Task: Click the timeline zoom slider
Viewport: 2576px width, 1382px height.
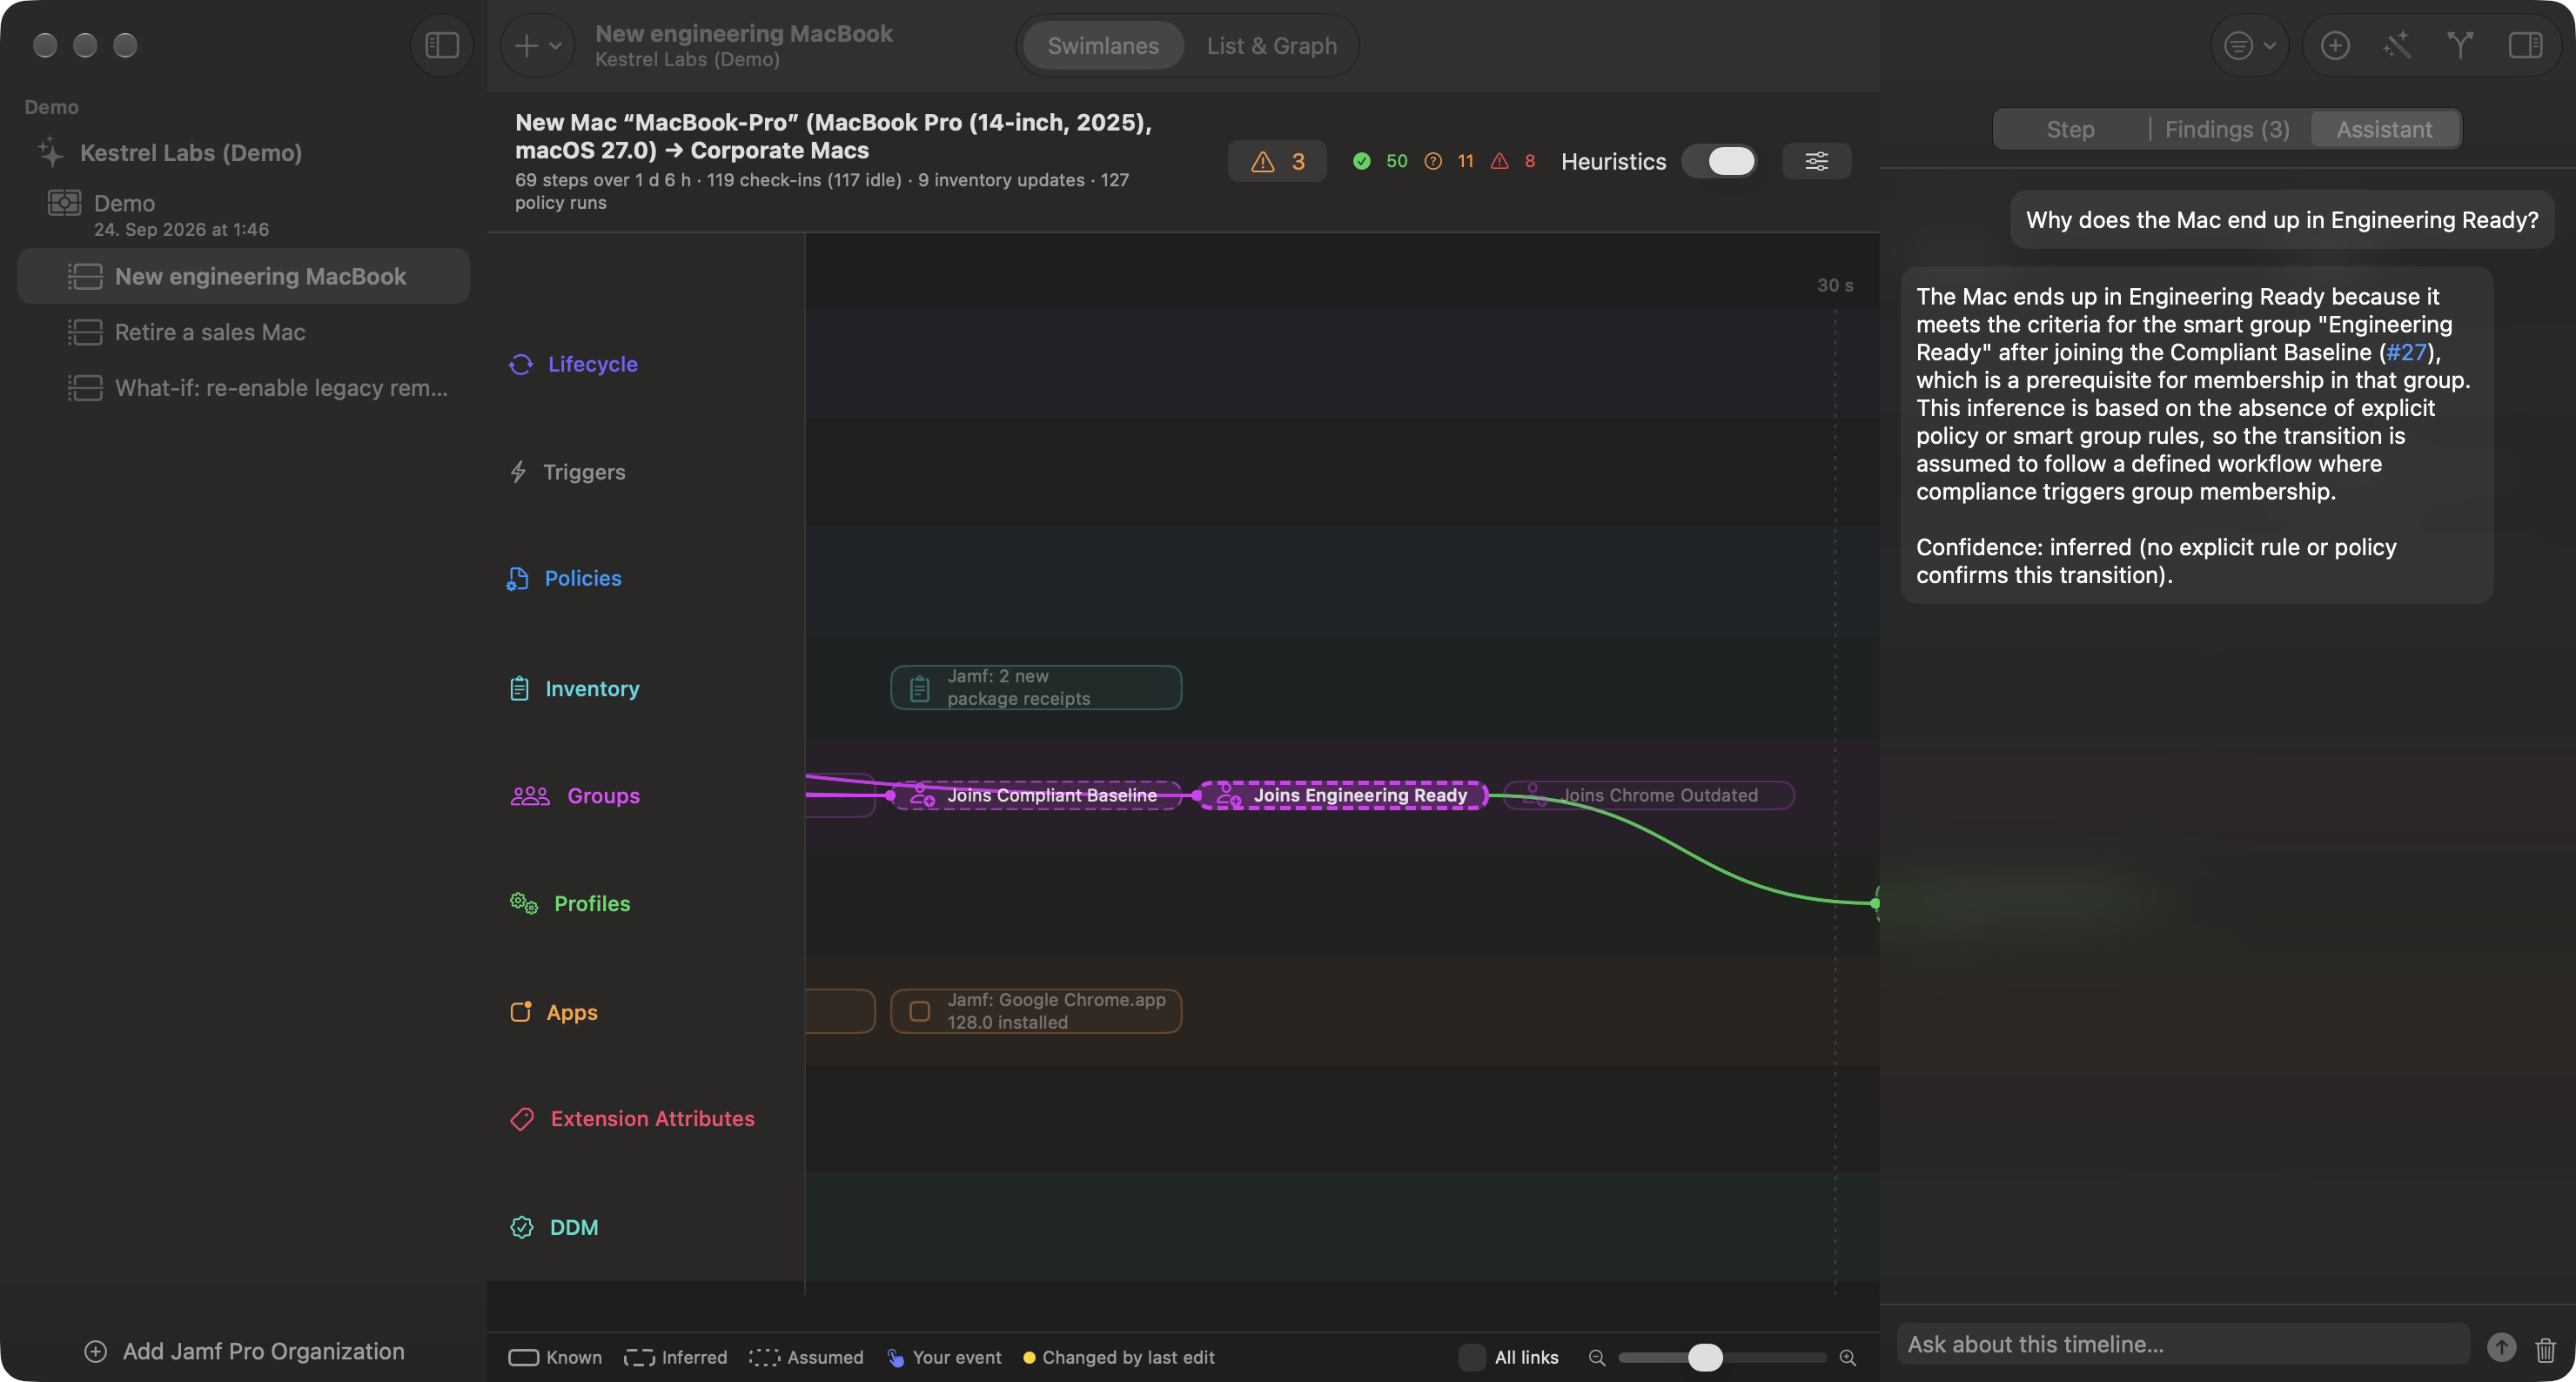Action: pyautogui.click(x=1722, y=1357)
